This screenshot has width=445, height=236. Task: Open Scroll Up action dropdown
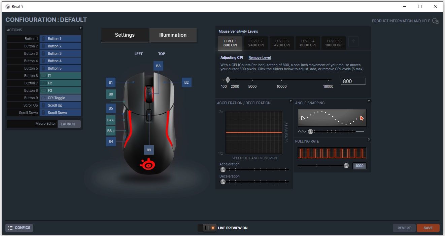pyautogui.click(x=60, y=105)
